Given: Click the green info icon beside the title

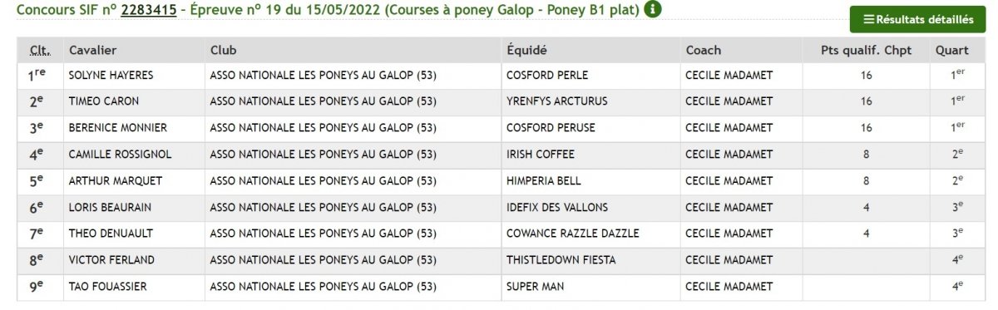Looking at the screenshot, I should (653, 10).
